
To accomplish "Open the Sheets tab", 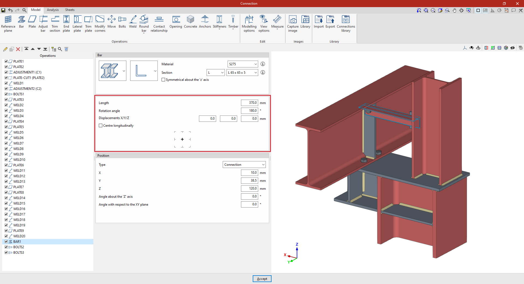I will [70, 10].
